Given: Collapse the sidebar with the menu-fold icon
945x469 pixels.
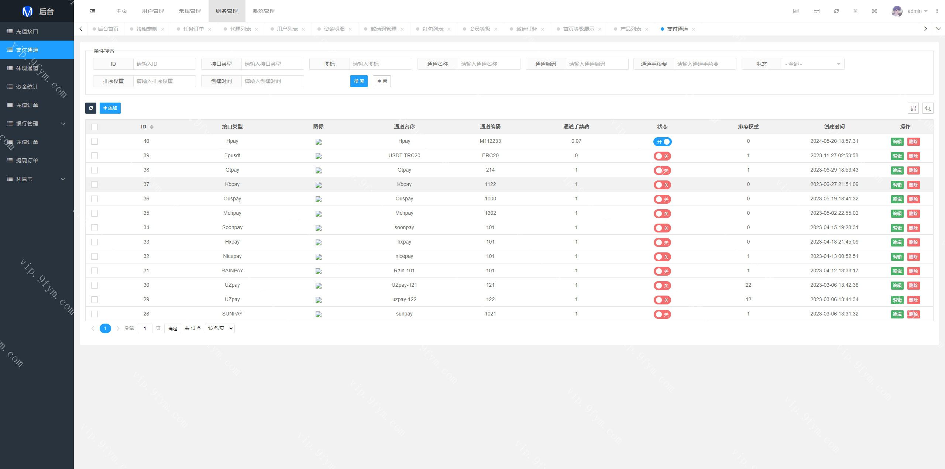Looking at the screenshot, I should [93, 11].
